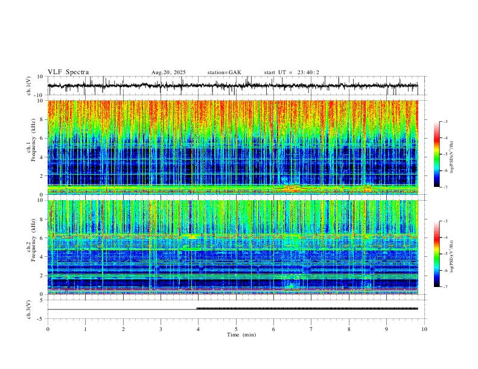The image size is (478, 369).
Task: Select the ch.1 "Frequency (kHz)" axis label
Action: (x=33, y=140)
